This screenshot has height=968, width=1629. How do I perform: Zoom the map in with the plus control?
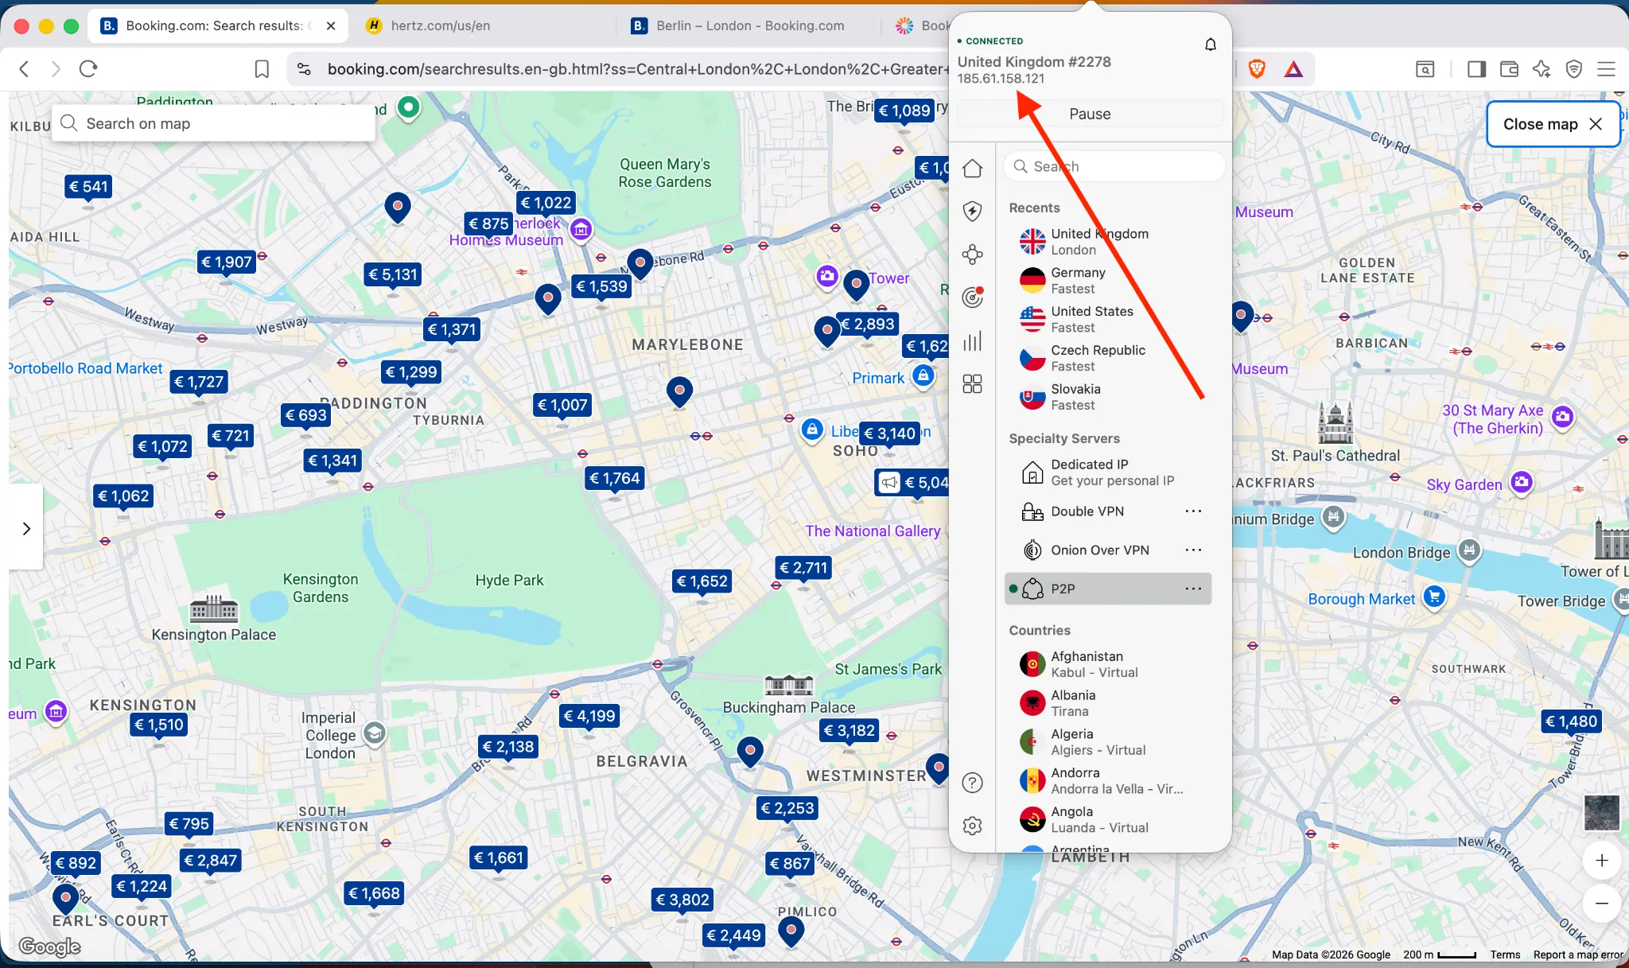[x=1601, y=860]
